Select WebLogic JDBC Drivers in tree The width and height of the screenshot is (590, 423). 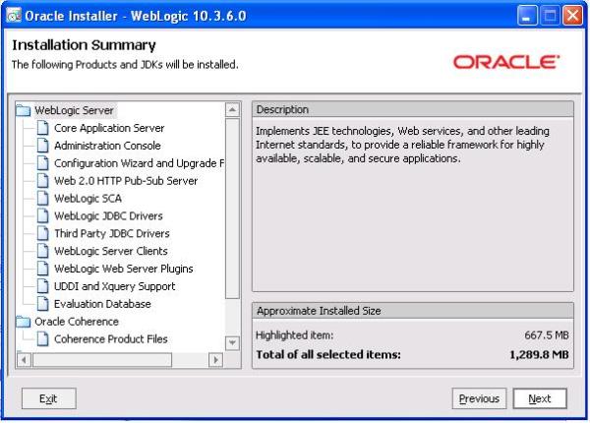[108, 216]
